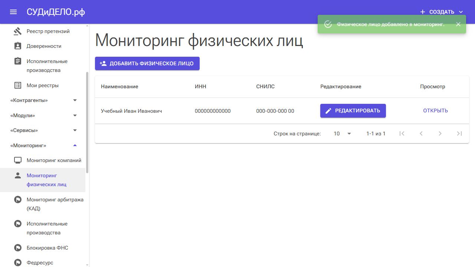Click the СУДиДЕЛО.рф logo title
The height and width of the screenshot is (267, 475).
[x=56, y=12]
